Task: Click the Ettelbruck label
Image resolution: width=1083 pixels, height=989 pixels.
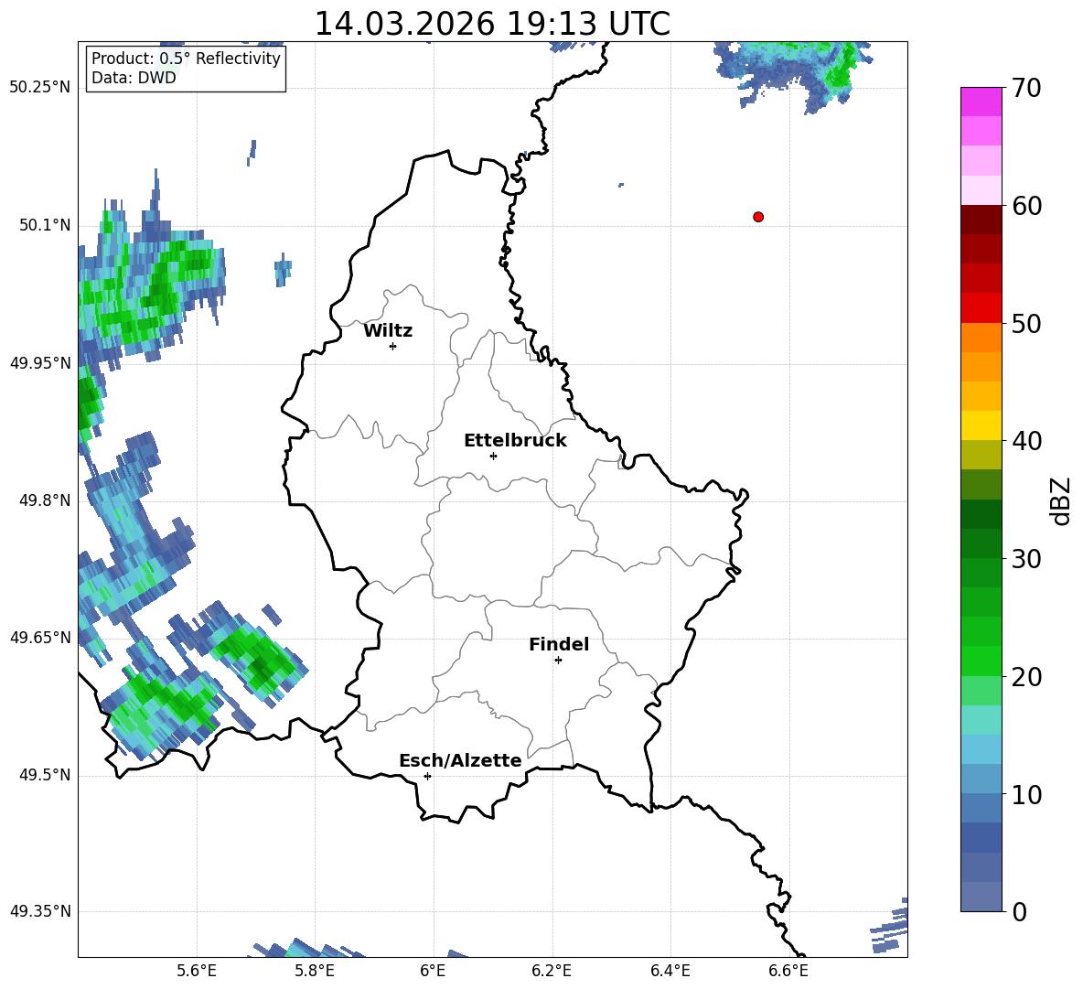Action: coord(515,441)
